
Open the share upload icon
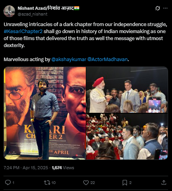[164, 182]
